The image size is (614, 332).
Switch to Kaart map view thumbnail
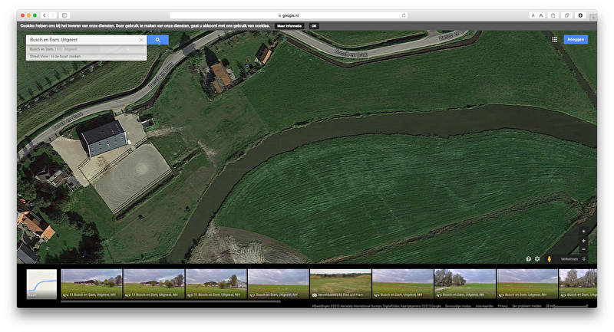coord(42,284)
